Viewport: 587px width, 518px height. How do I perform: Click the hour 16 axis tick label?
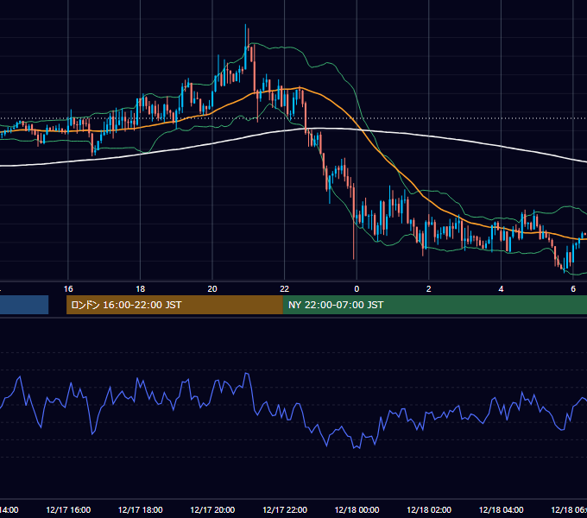(68, 289)
